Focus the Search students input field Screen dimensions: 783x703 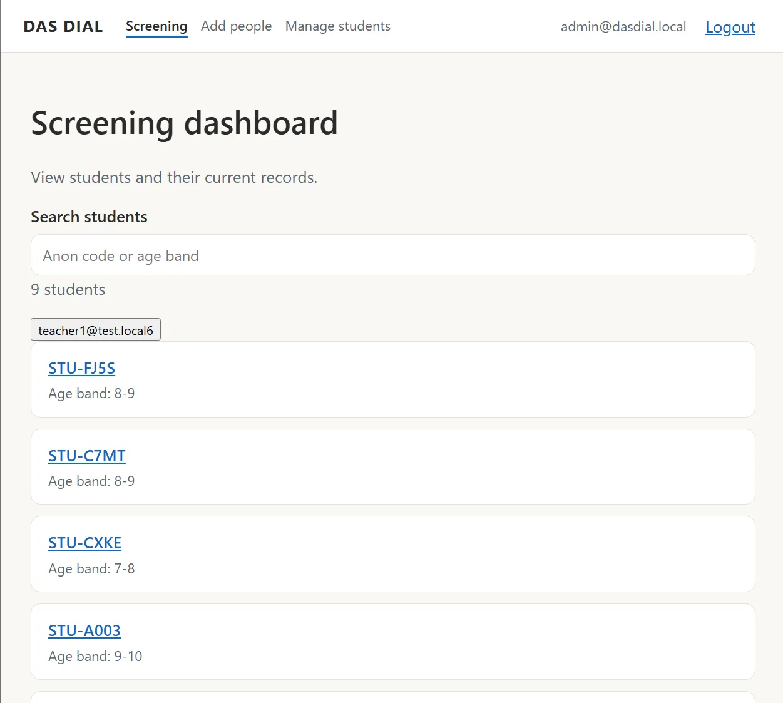(x=393, y=255)
